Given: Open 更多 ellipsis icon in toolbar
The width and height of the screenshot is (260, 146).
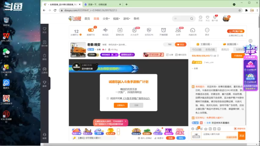Looking at the screenshot, I should pyautogui.click(x=207, y=31).
